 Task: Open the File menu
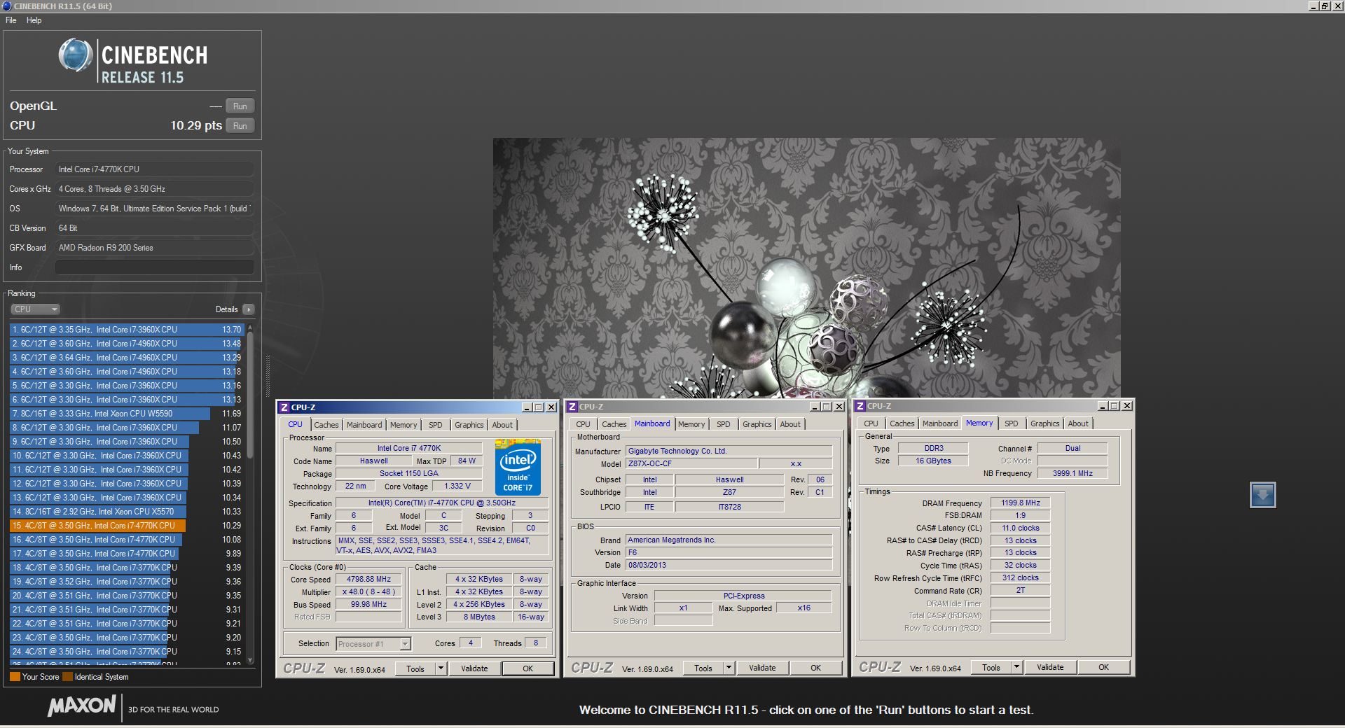tap(11, 20)
